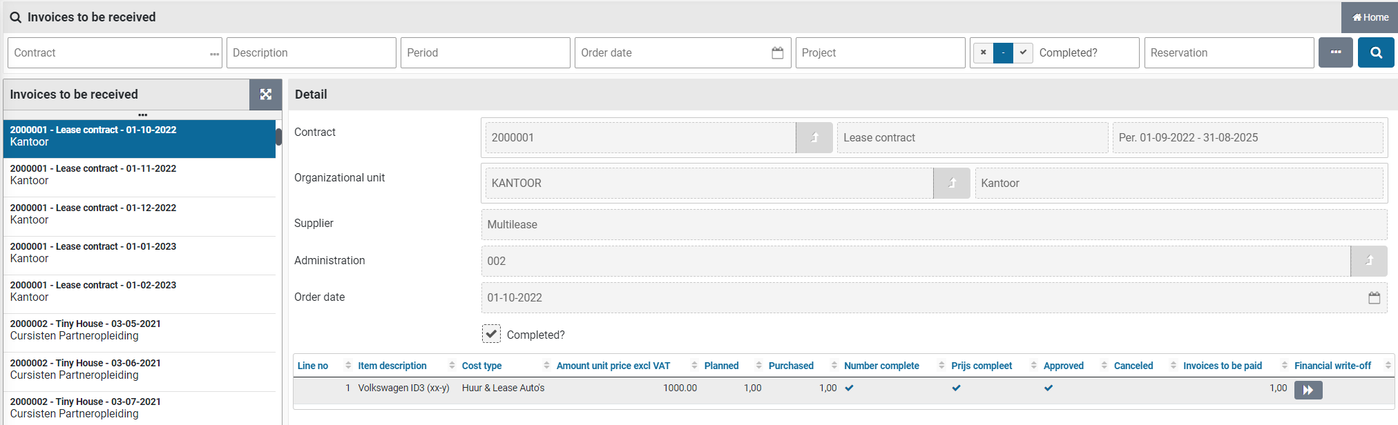Sort table by Item description column

392,366
